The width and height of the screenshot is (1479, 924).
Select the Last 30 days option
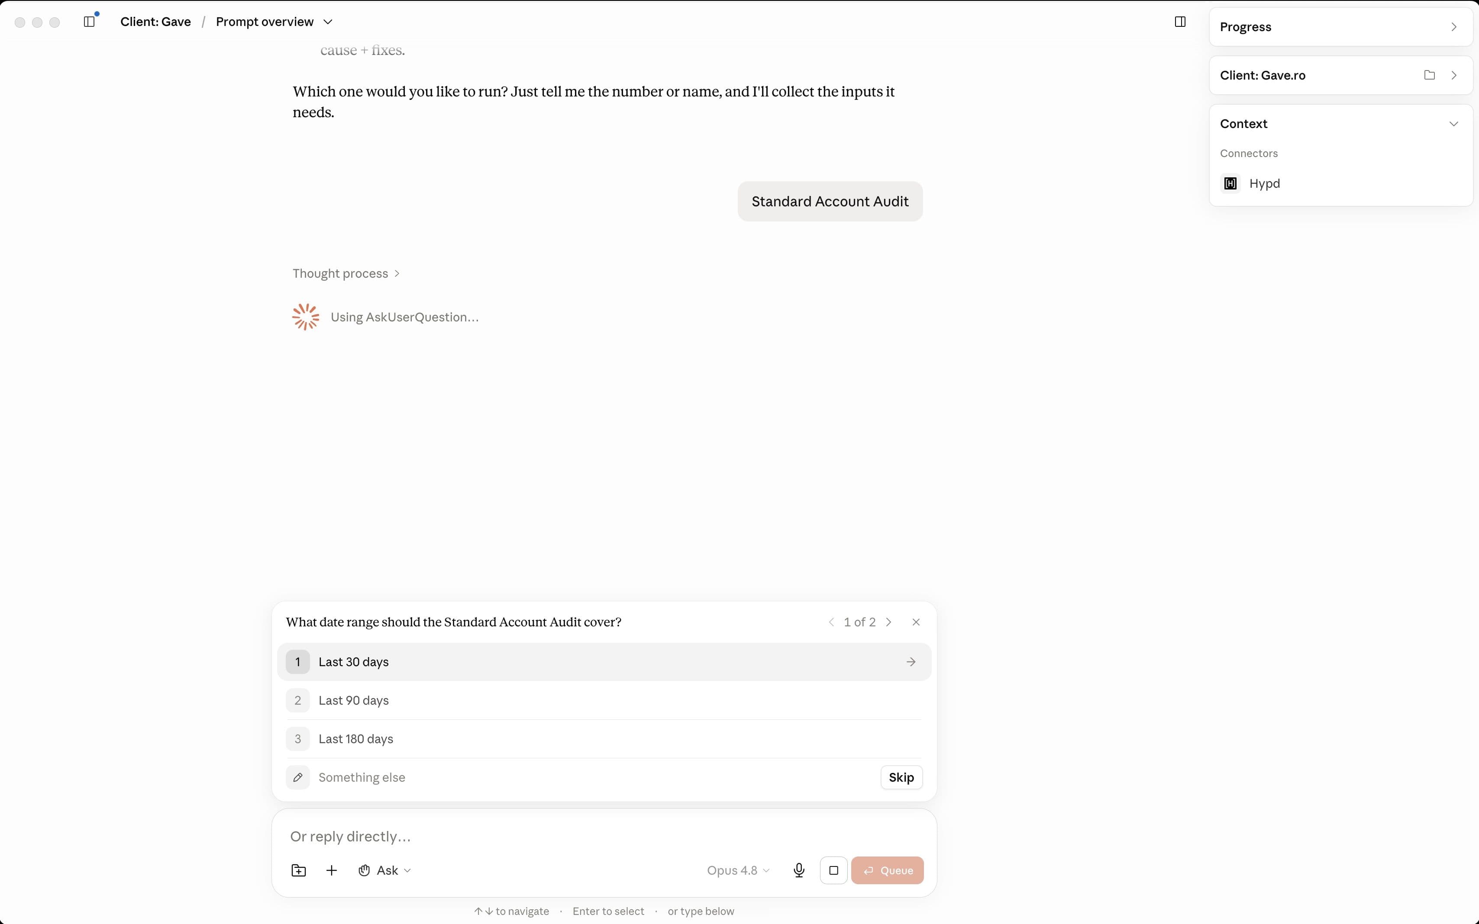click(x=604, y=662)
